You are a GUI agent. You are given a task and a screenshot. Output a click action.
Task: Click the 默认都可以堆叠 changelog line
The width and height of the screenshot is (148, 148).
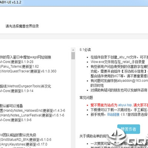point(12,106)
